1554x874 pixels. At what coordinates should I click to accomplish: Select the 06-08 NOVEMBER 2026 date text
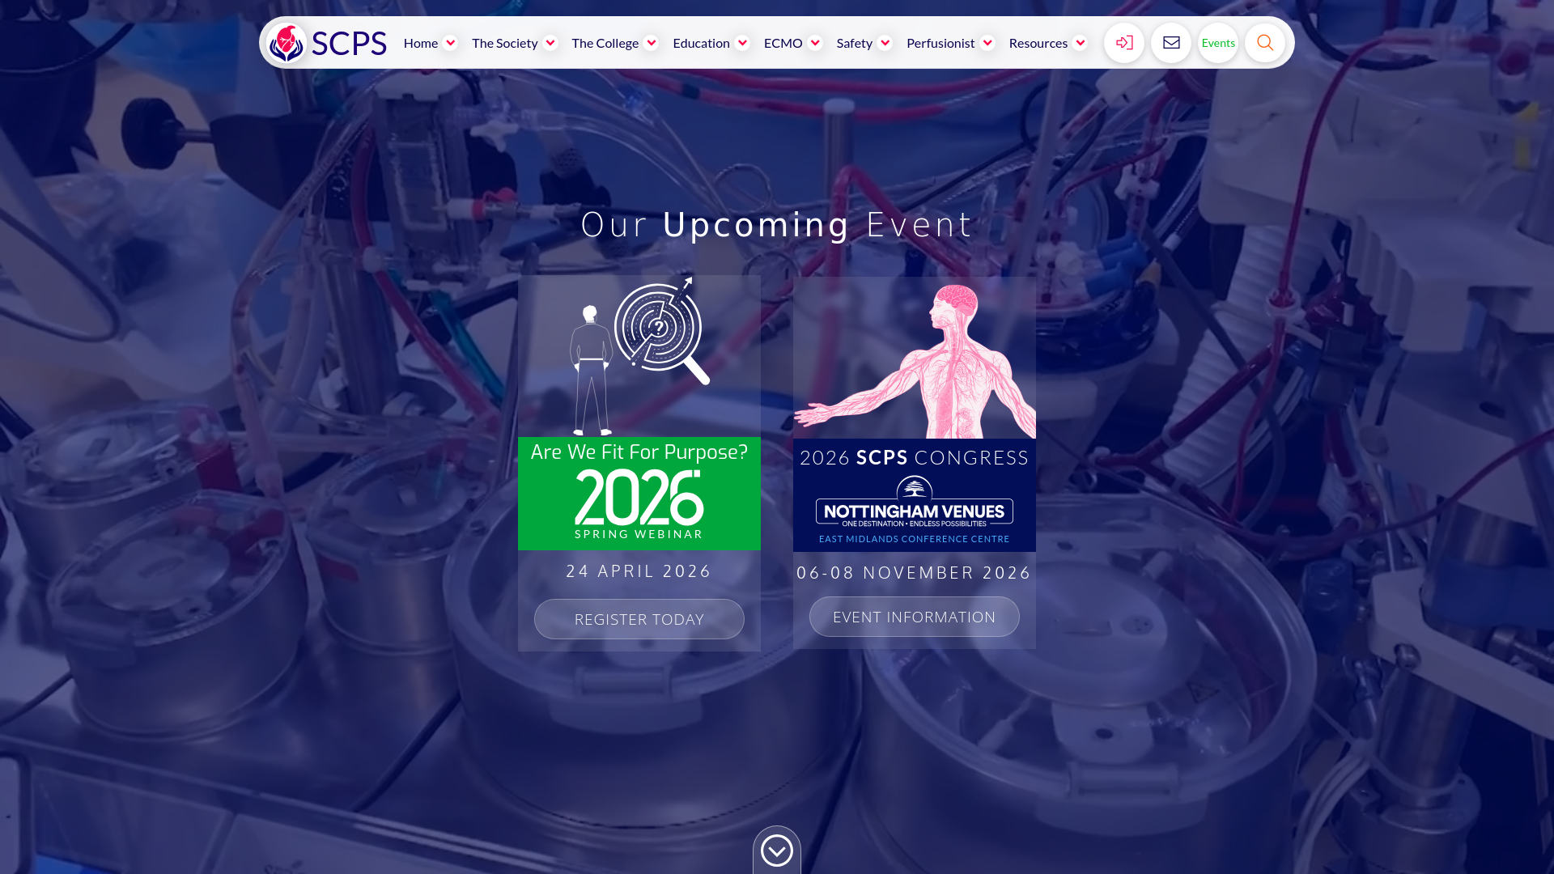pyautogui.click(x=915, y=573)
